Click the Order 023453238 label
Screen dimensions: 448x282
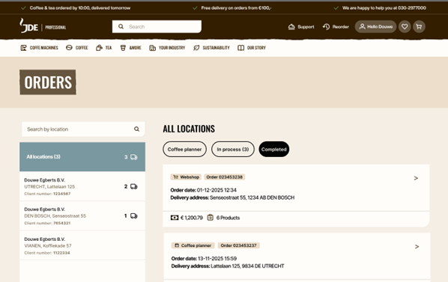point(224,177)
